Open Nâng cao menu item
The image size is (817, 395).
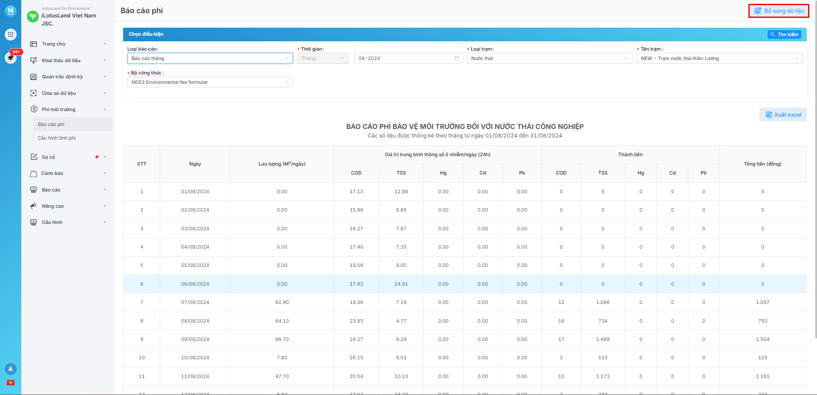(68, 206)
